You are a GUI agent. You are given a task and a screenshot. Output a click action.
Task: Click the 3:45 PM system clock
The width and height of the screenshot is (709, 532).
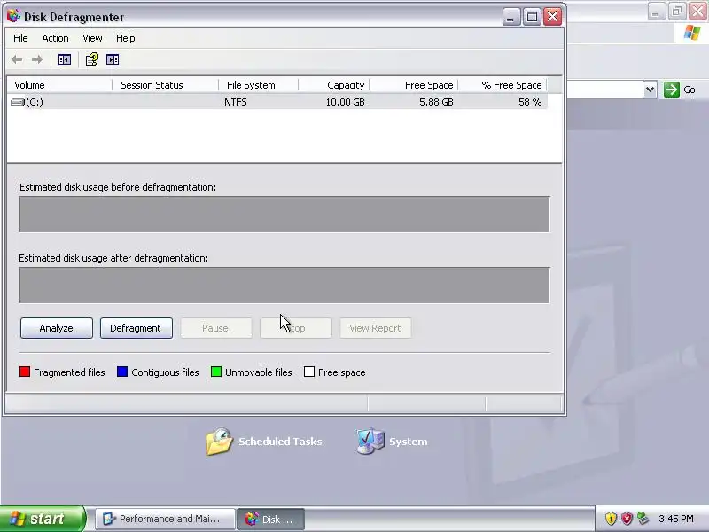[x=676, y=519]
